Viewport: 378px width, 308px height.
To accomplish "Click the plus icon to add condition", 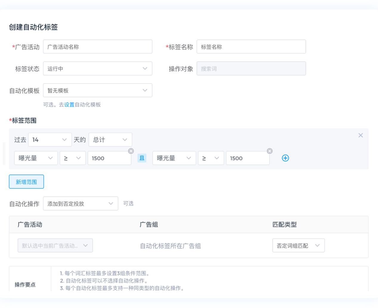I will 285,158.
